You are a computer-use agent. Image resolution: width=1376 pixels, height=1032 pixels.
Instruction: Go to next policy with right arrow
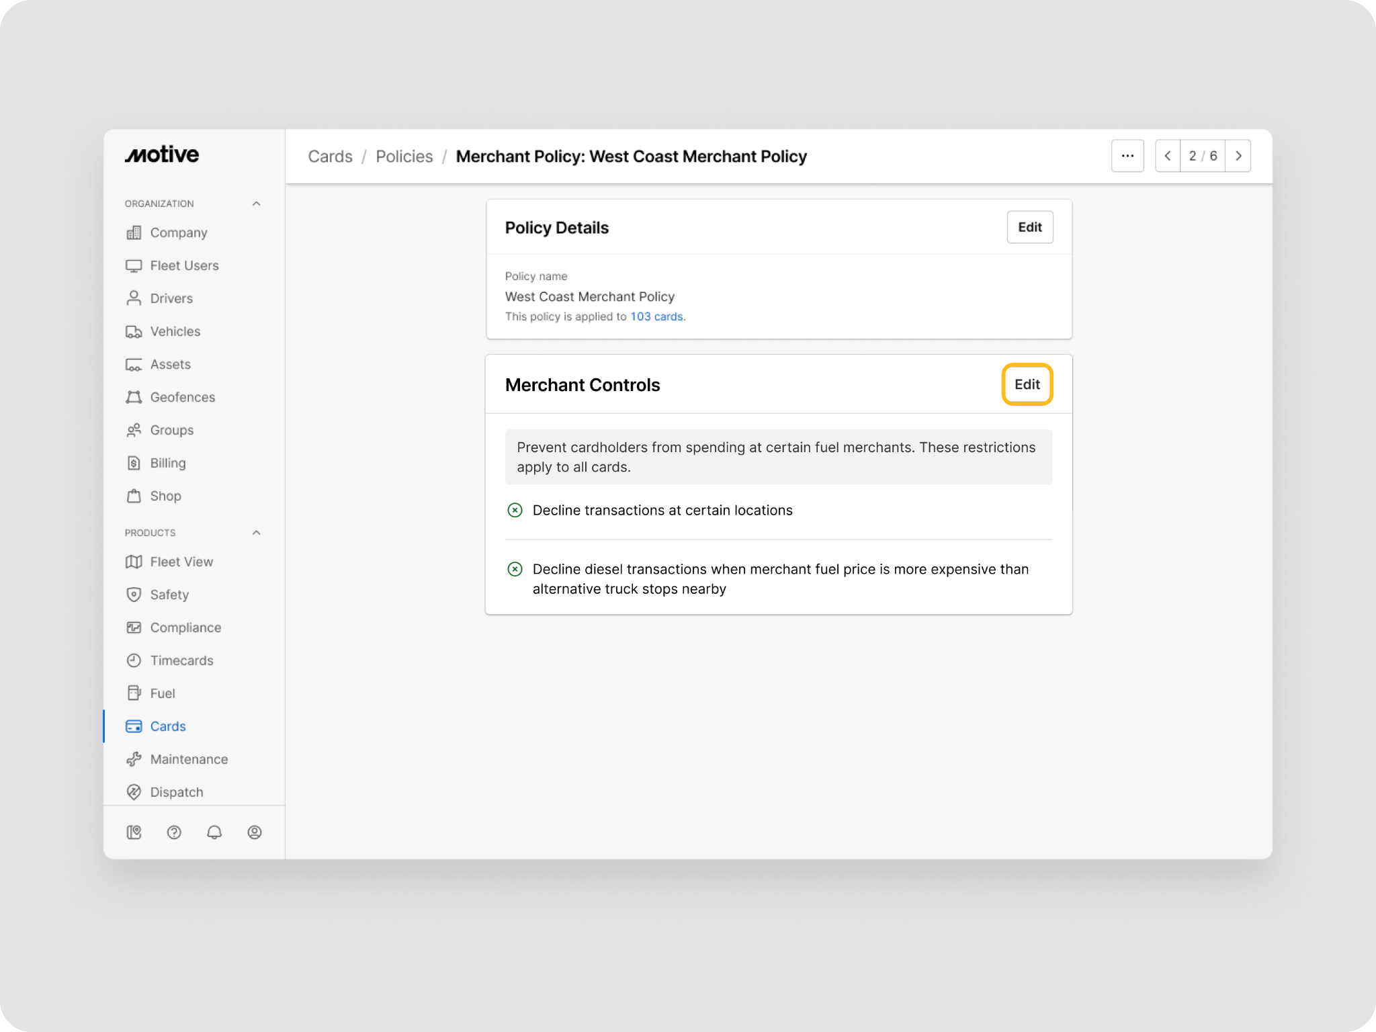click(1238, 156)
